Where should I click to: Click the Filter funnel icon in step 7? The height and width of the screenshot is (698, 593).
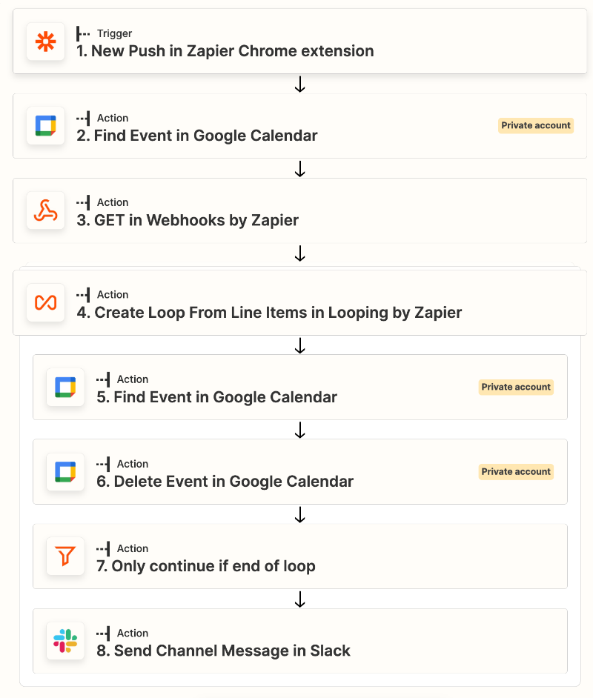(65, 556)
